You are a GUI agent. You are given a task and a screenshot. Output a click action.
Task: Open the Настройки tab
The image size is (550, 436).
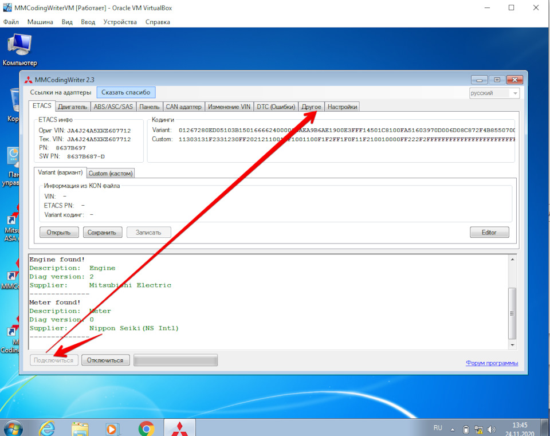point(343,107)
